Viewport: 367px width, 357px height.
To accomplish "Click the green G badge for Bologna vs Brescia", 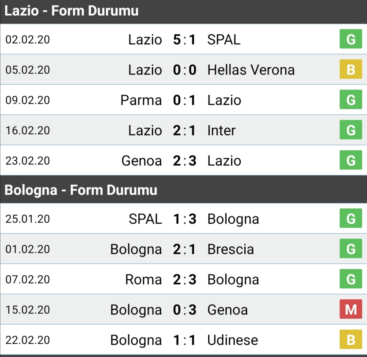I will coord(351,248).
